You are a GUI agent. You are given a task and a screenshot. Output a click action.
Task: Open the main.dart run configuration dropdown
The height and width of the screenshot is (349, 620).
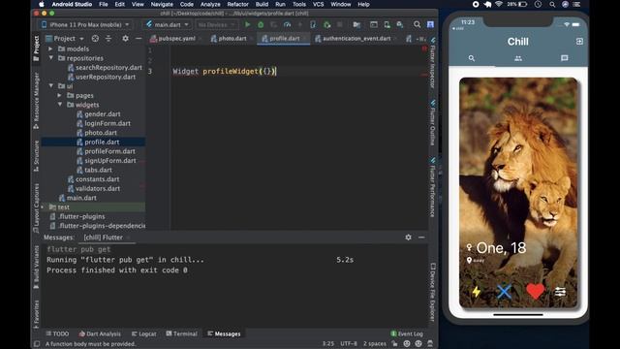(x=168, y=24)
